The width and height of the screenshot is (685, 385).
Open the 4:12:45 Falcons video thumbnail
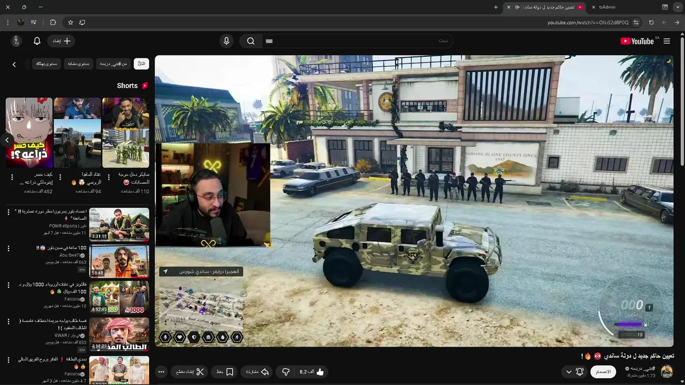119,297
